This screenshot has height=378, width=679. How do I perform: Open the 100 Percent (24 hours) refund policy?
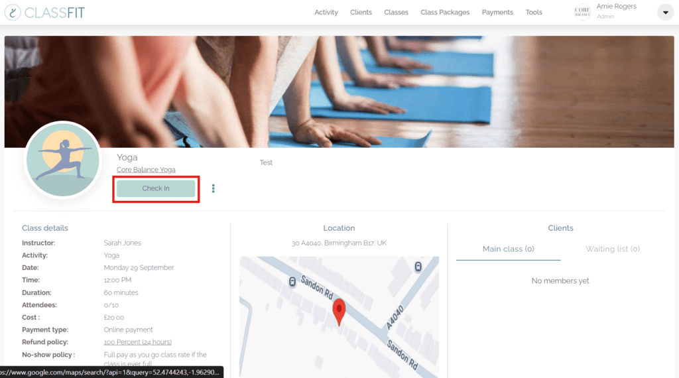[138, 342]
